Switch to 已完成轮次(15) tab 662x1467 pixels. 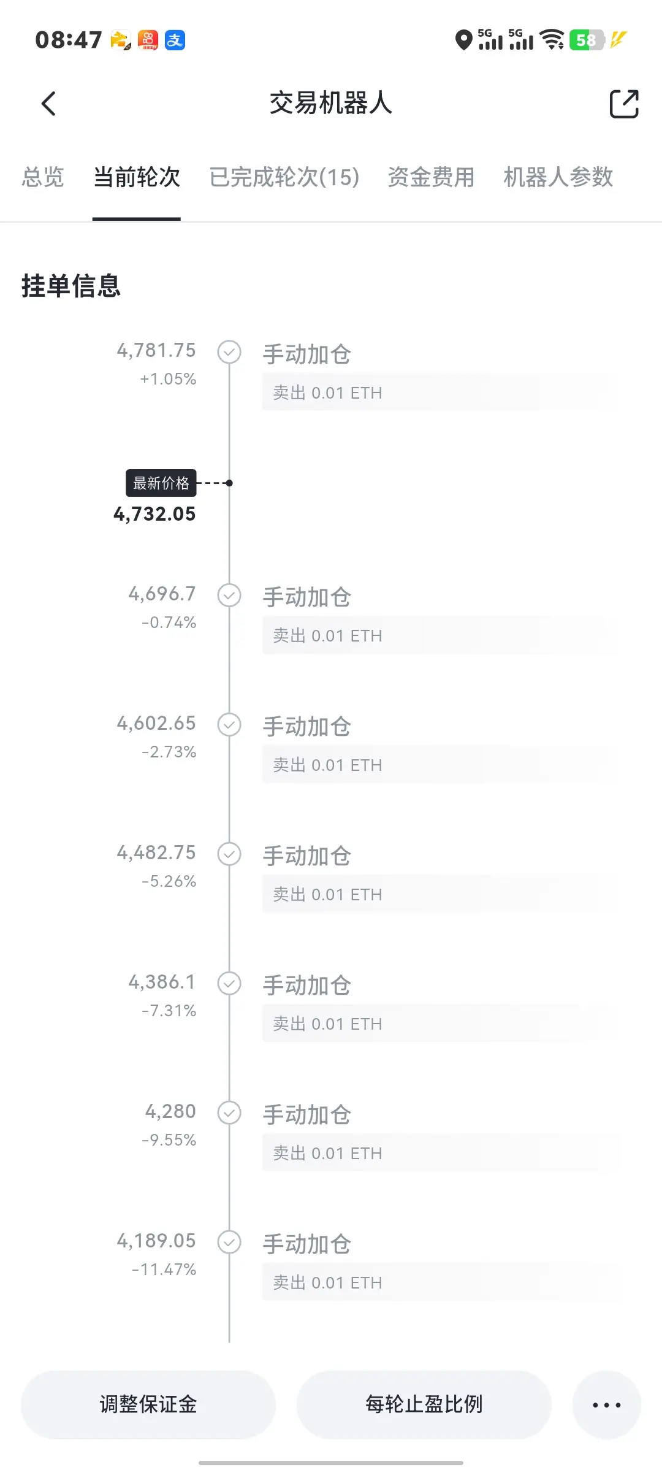[x=284, y=177]
